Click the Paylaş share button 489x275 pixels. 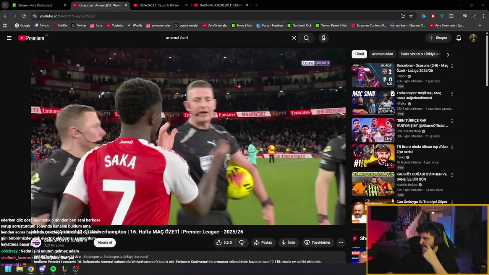[263, 243]
